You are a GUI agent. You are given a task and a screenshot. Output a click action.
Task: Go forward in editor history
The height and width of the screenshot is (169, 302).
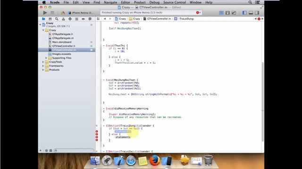coord(110,19)
